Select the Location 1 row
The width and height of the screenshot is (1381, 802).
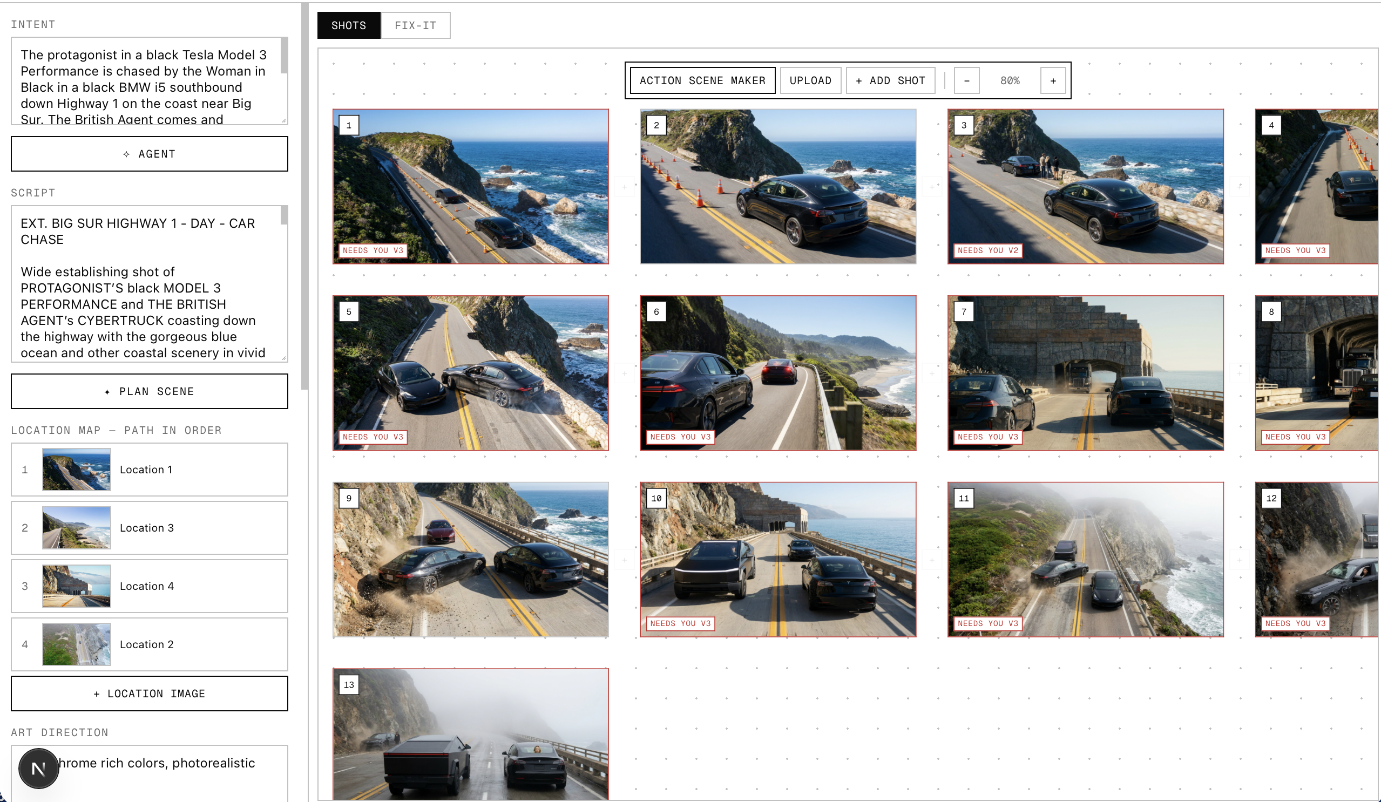149,470
